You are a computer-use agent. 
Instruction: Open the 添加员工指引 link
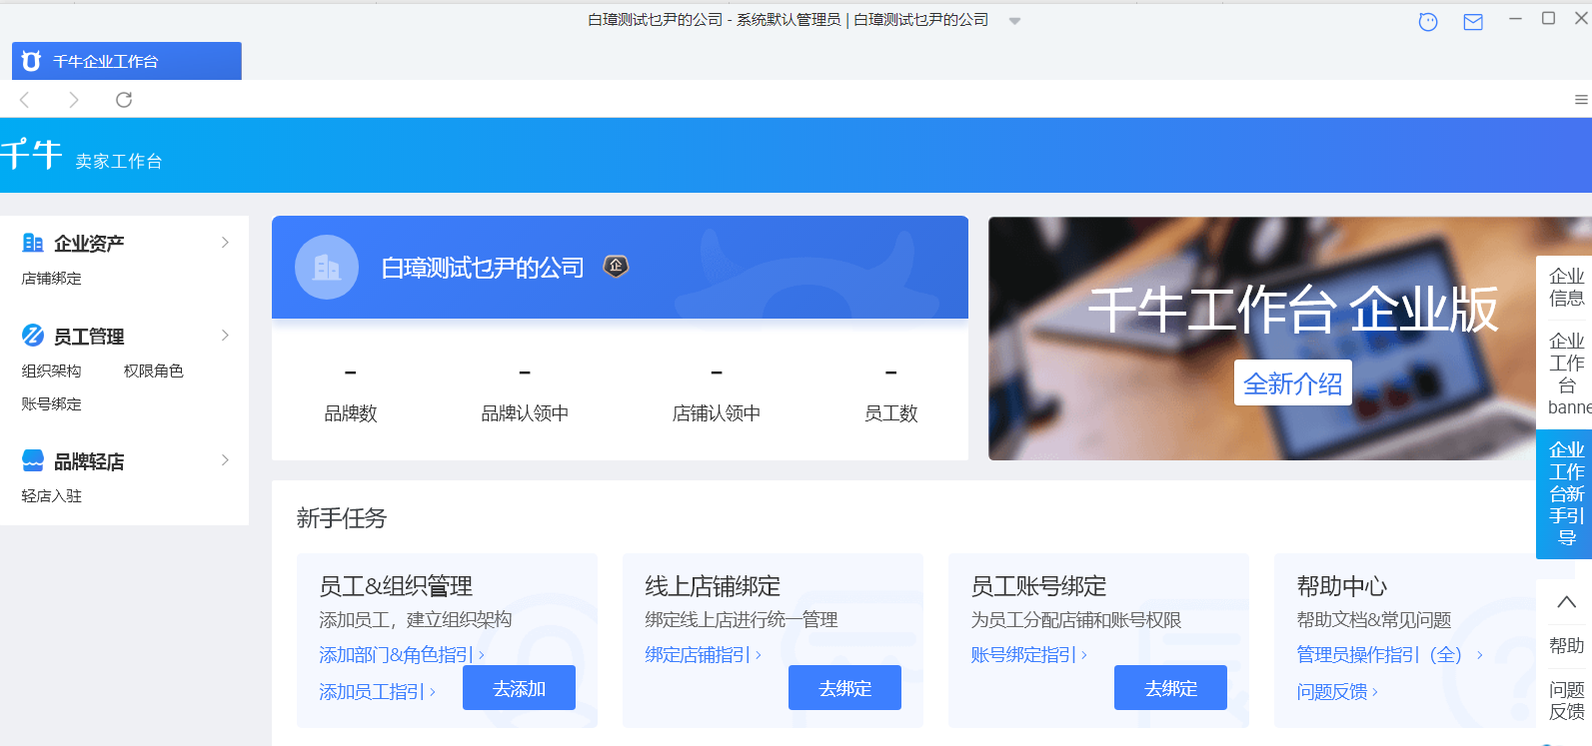click(378, 692)
